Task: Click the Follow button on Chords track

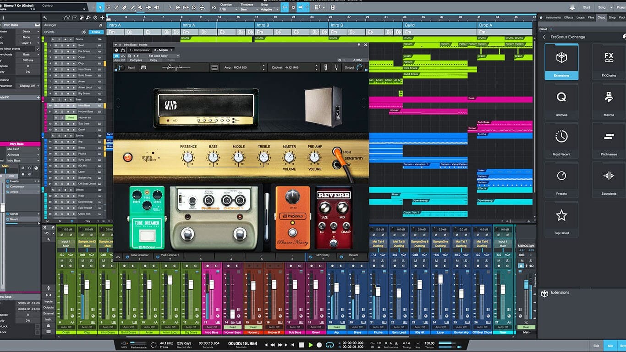Action: pyautogui.click(x=96, y=32)
